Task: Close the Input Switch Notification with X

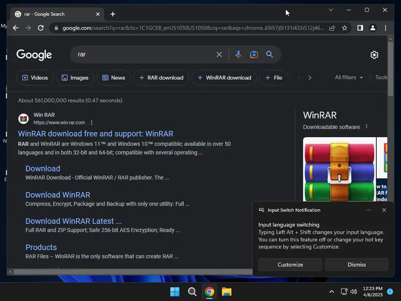Action: click(384, 210)
